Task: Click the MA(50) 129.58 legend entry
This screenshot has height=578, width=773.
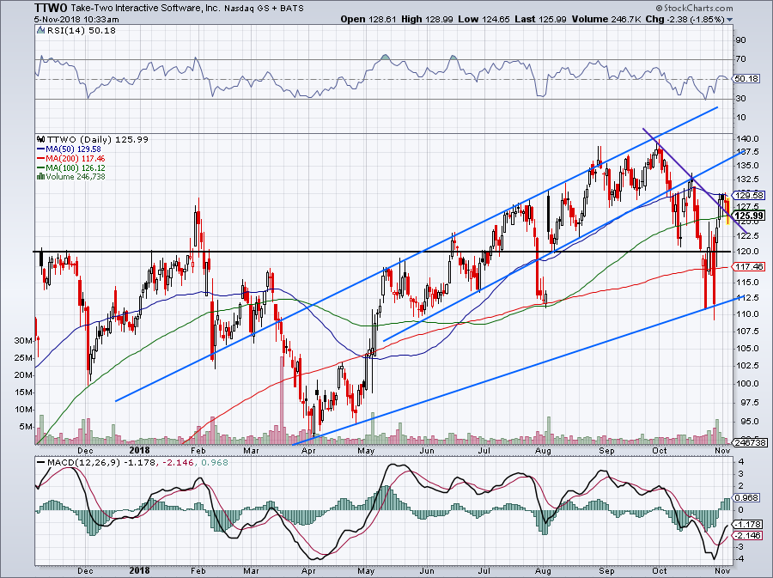Action: pyautogui.click(x=69, y=149)
